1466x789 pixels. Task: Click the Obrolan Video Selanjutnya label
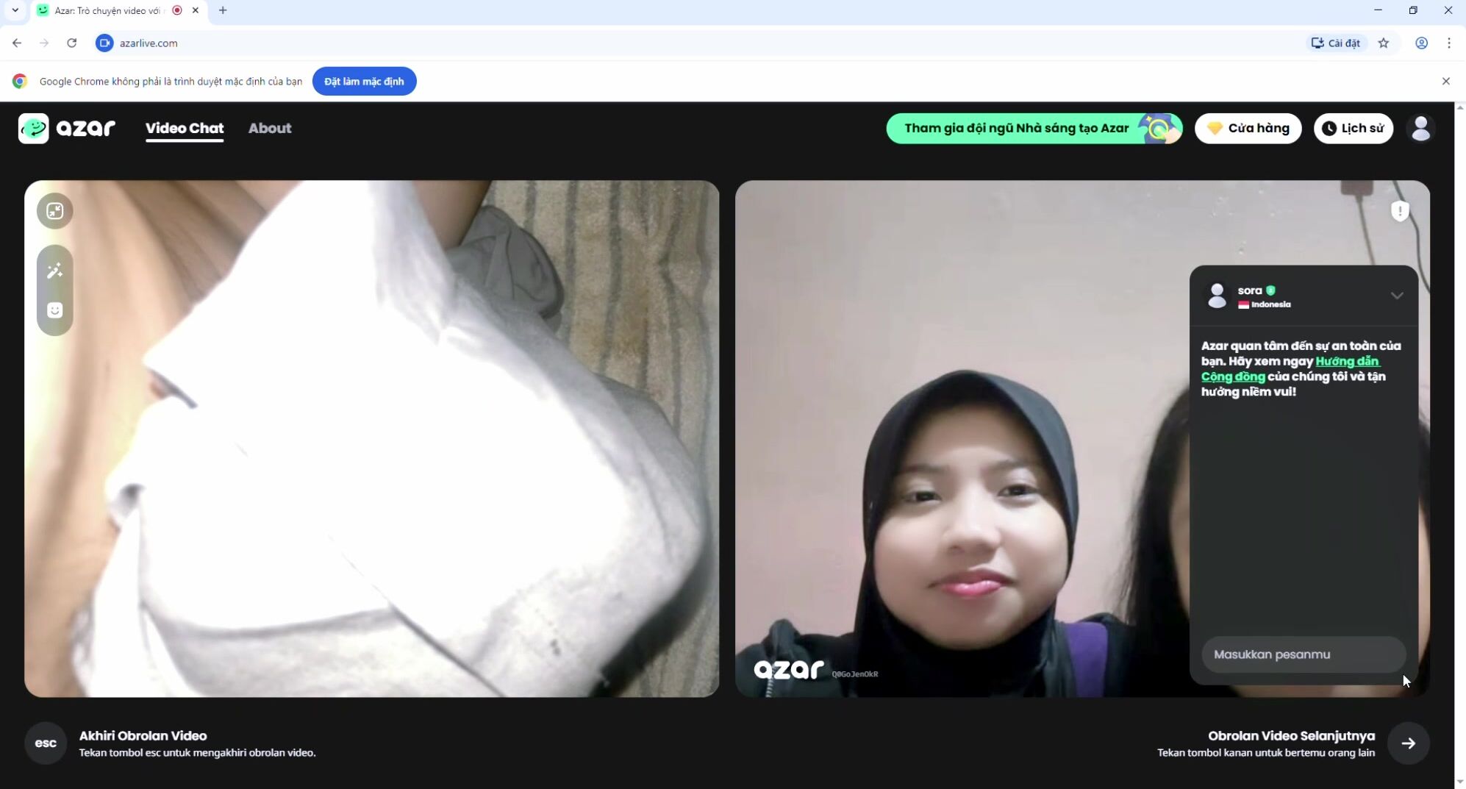coord(1291,735)
